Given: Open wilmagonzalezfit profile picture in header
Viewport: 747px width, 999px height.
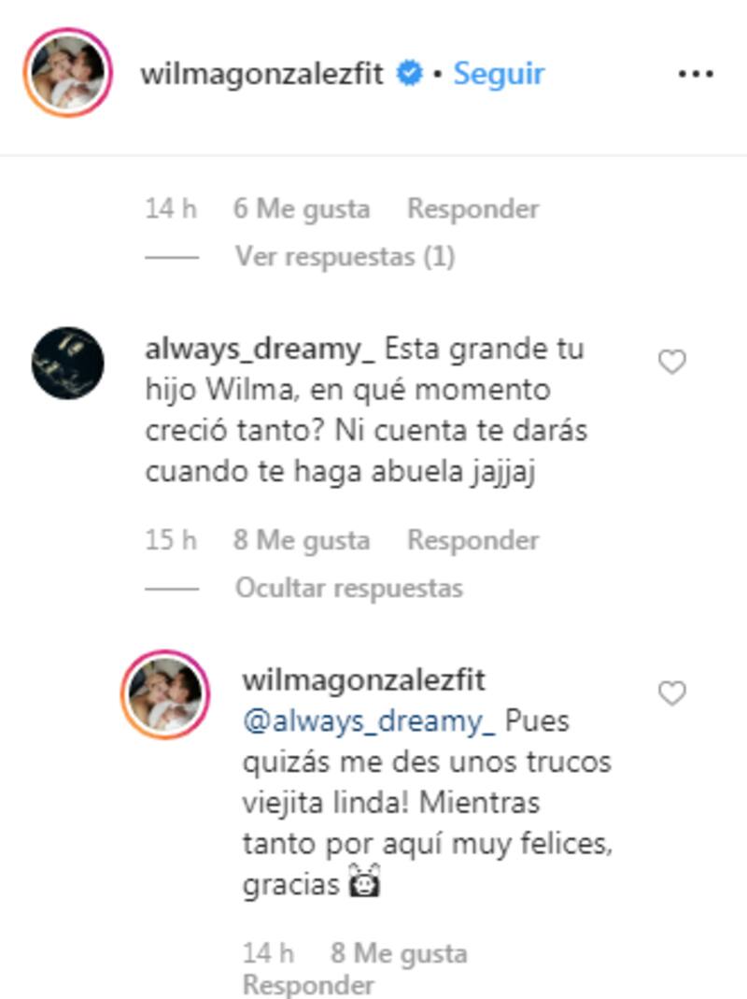Looking at the screenshot, I should (68, 73).
